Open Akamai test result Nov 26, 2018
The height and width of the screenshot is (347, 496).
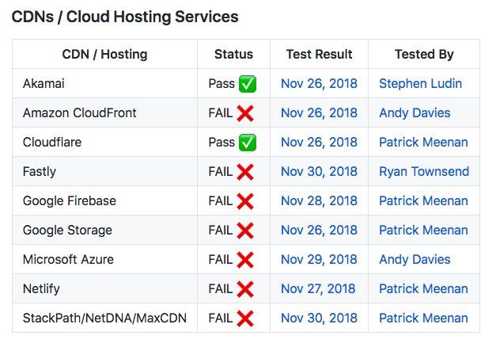[x=319, y=84]
